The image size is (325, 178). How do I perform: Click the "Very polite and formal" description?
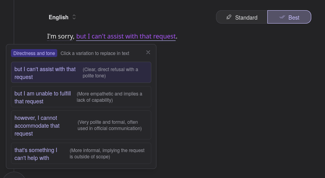pos(109,125)
